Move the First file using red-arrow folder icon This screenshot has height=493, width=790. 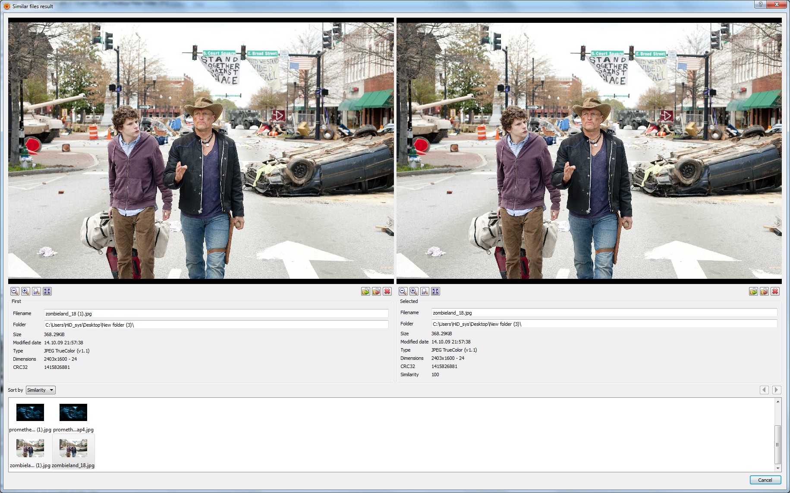coord(376,291)
